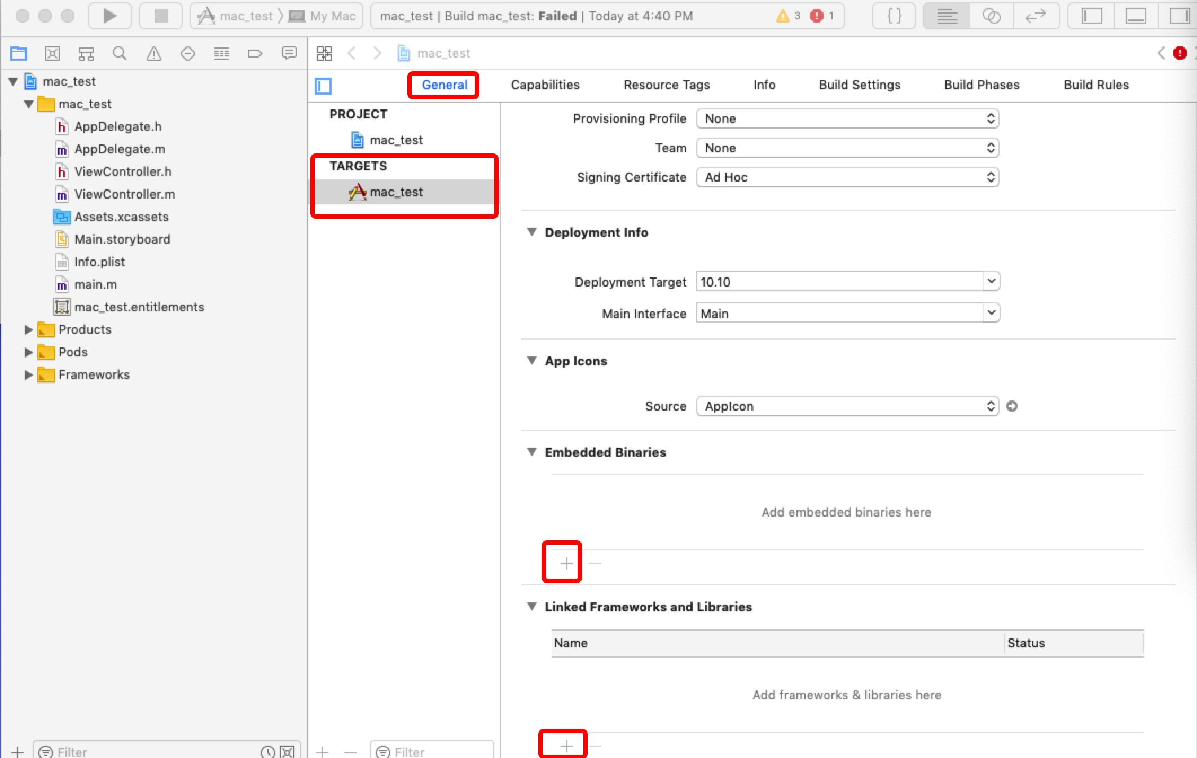Click the Stop button in toolbar

click(161, 16)
